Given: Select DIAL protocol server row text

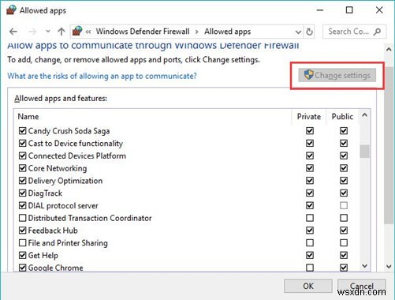Looking at the screenshot, I should click(x=63, y=205).
